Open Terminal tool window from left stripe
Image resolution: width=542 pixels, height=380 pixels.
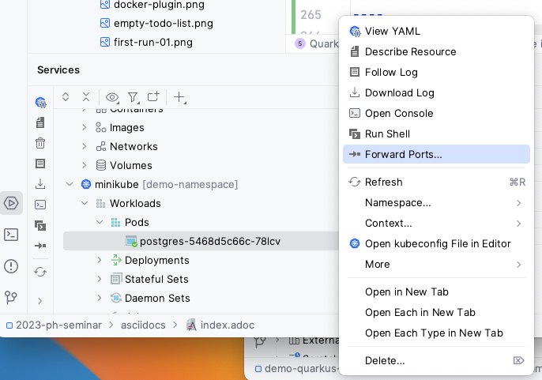[11, 235]
